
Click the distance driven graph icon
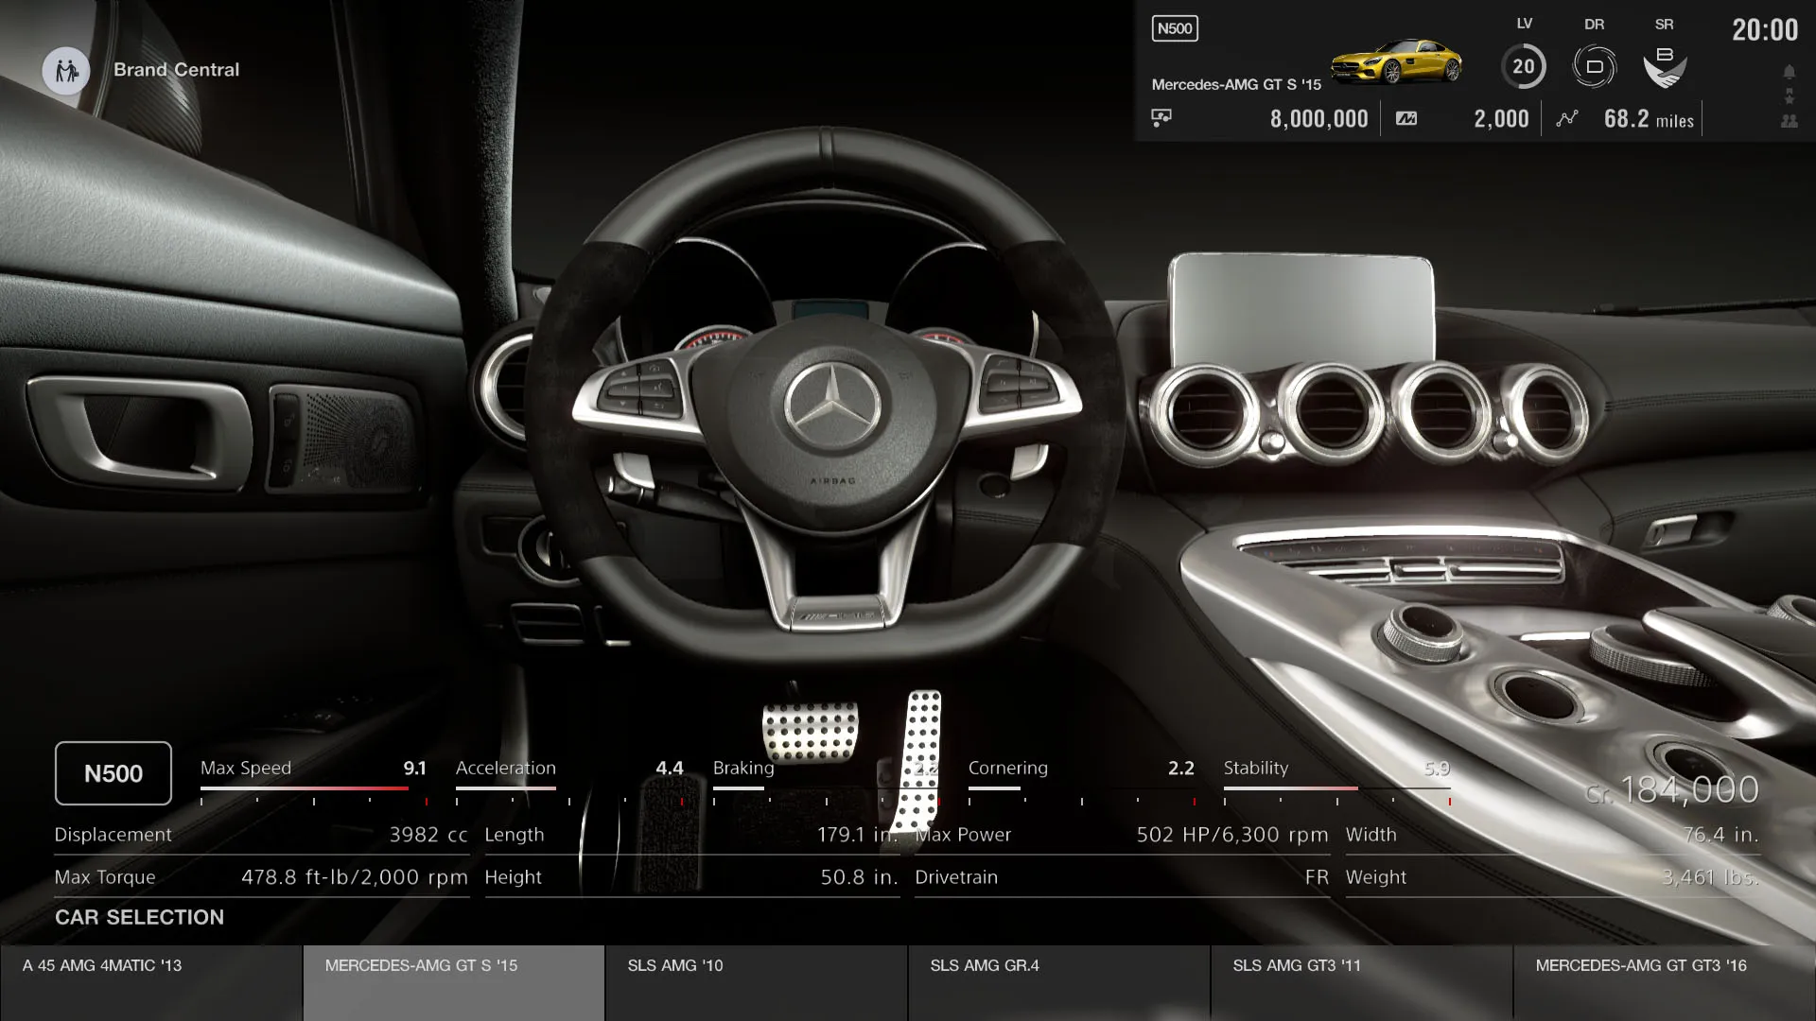click(x=1567, y=119)
